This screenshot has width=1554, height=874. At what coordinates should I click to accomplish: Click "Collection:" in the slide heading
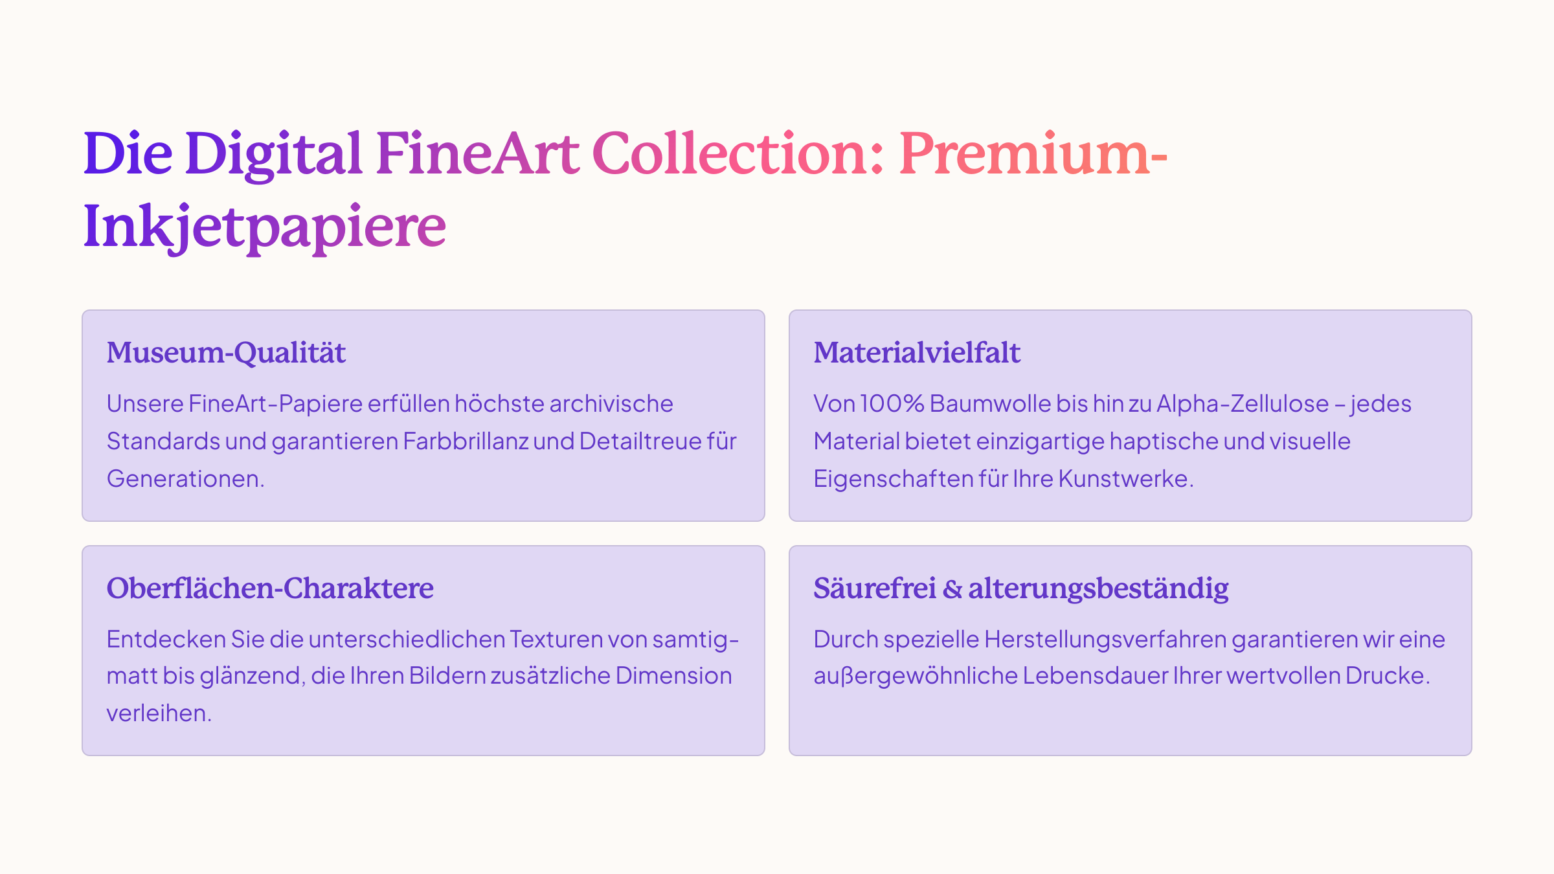pos(738,154)
